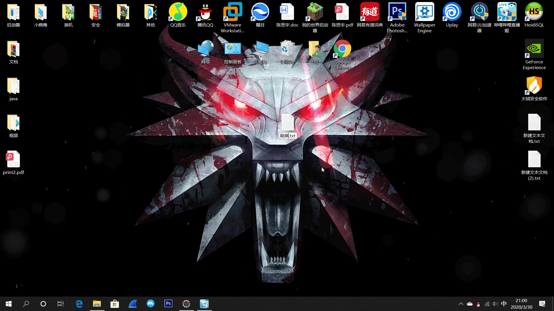Select the QQ音乐 desktop icon
Image resolution: width=554 pixels, height=311 pixels.
point(178,12)
